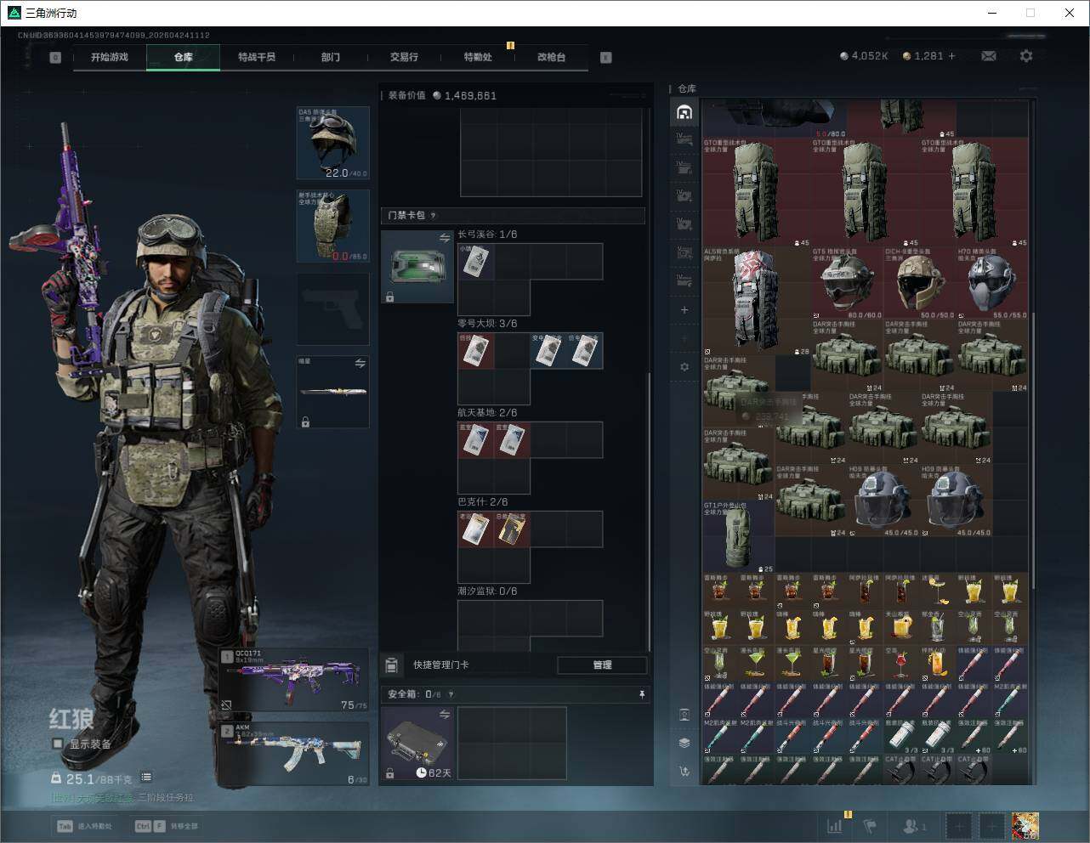Click the Ctrl F 转移全部 shortcut button
This screenshot has width=1090, height=843.
click(x=167, y=826)
